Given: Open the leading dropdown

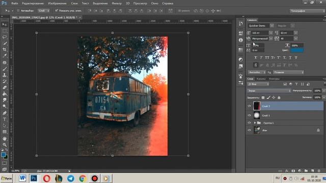Looking at the screenshot, I should click(295, 33).
